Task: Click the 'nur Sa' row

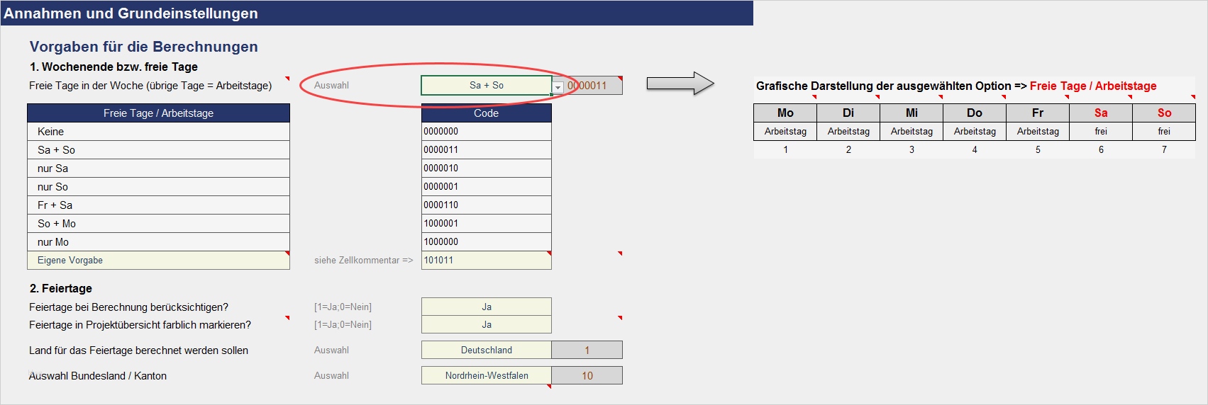Action: point(158,168)
